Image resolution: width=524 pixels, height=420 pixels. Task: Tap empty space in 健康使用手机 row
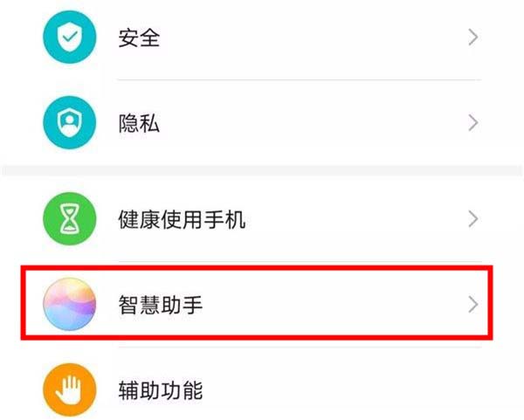355,219
